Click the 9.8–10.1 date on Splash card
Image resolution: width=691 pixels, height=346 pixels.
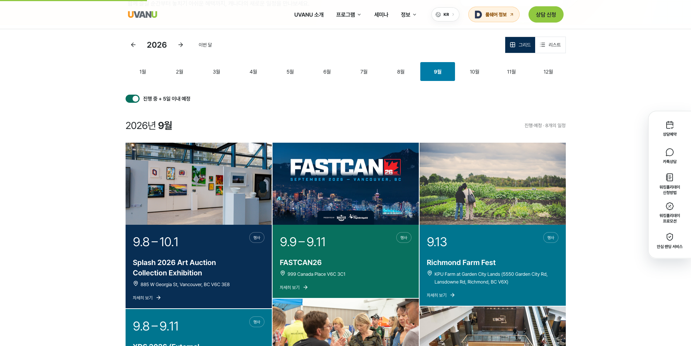[155, 242]
